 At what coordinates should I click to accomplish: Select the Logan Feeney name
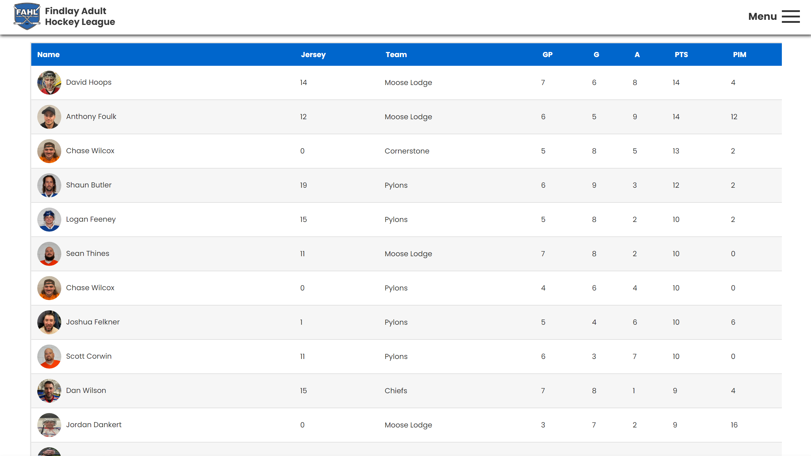(91, 219)
